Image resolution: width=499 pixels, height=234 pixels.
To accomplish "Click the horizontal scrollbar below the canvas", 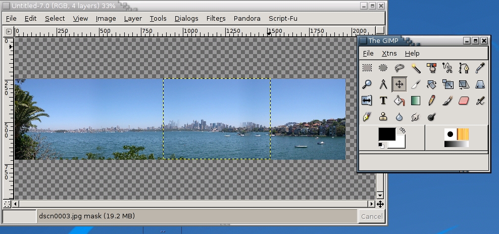I will (192, 204).
